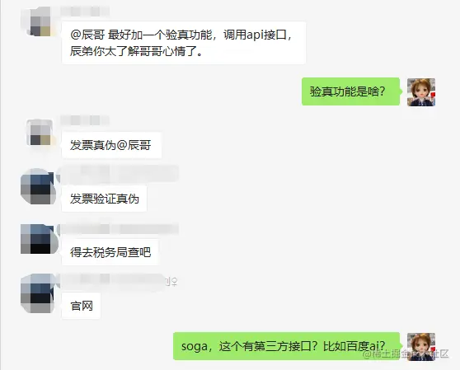Image resolution: width=460 pixels, height=370 pixels.
Task: Click blurred nickname above 发票真伪@辰哥
Action: coord(85,120)
